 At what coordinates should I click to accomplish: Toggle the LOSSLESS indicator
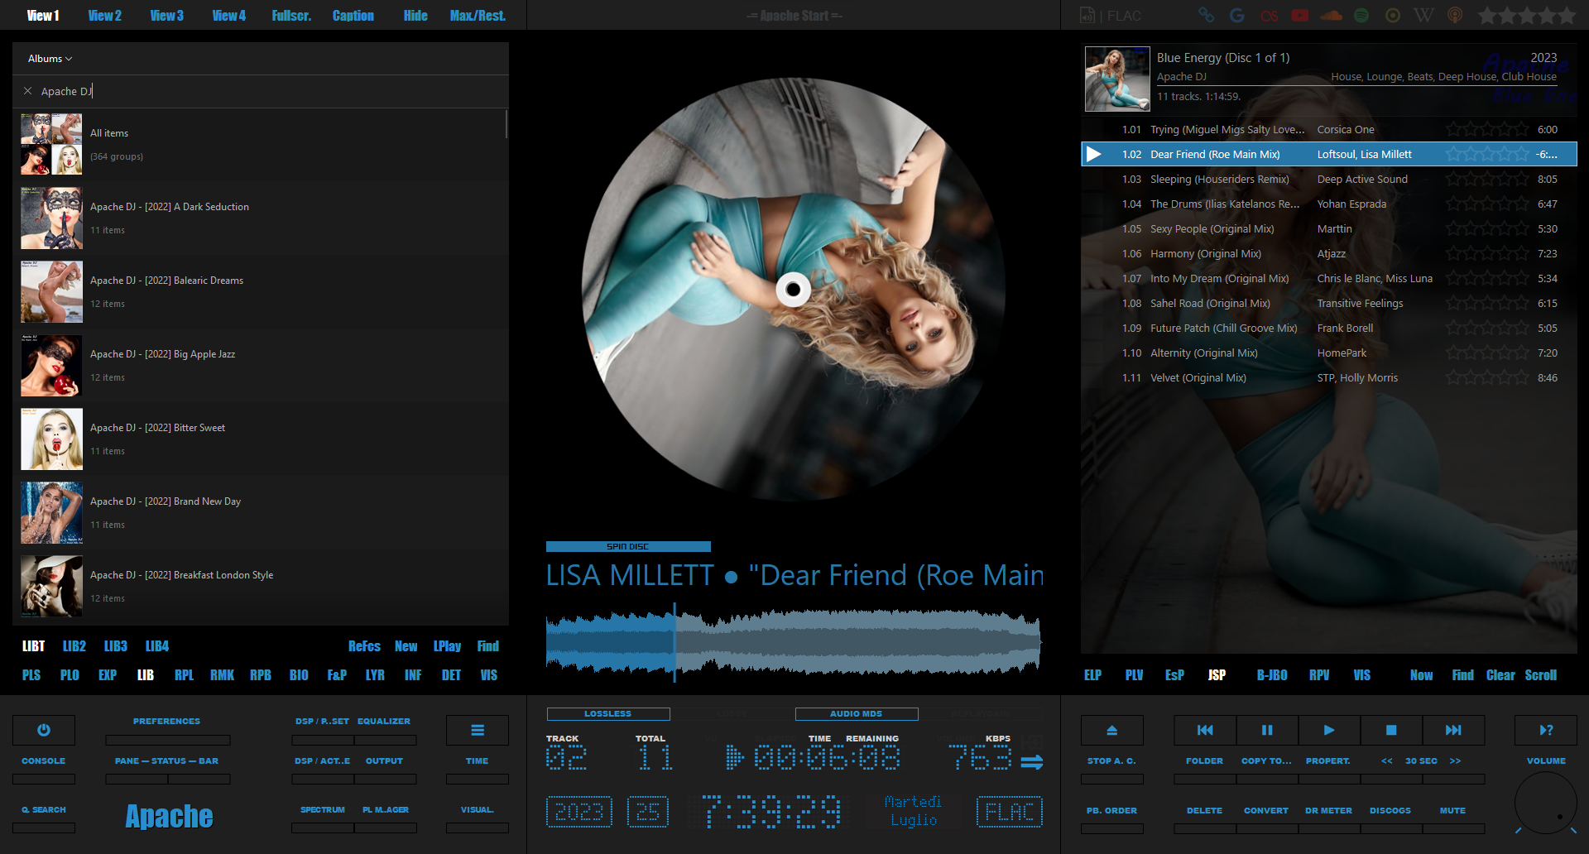tap(608, 713)
